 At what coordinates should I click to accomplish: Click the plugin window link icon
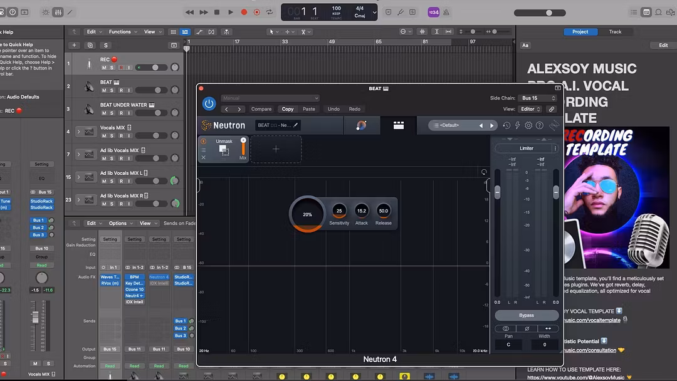(x=552, y=109)
